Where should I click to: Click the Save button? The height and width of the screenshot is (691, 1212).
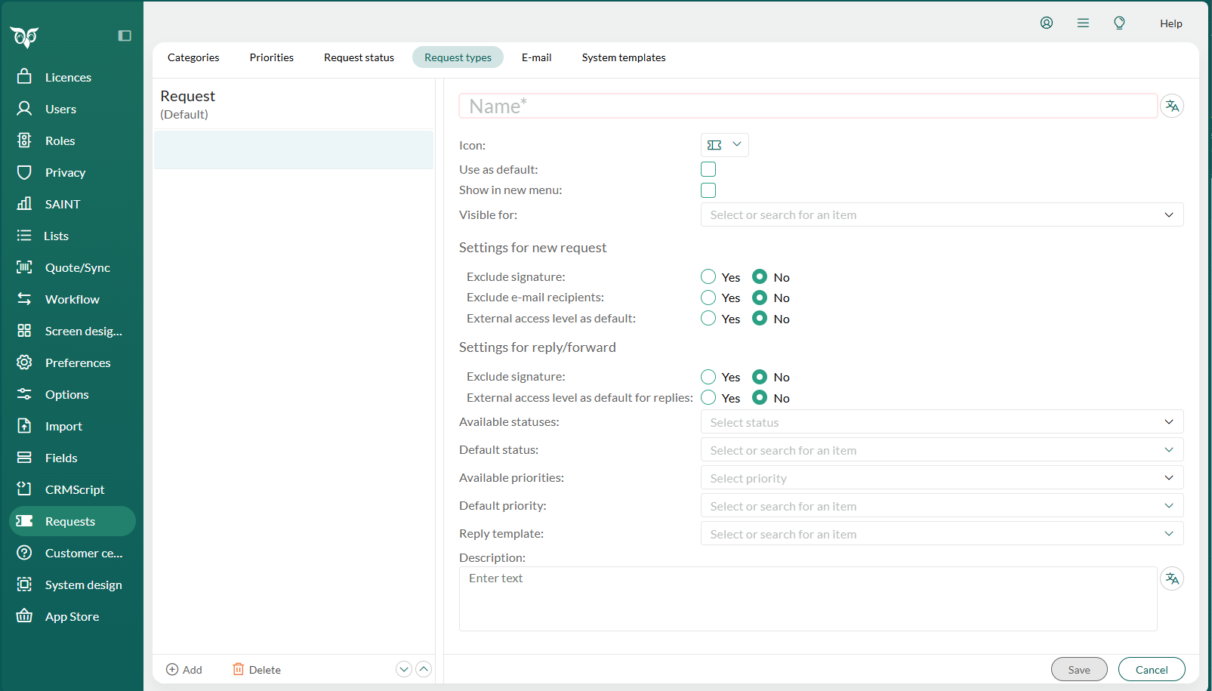(x=1079, y=669)
